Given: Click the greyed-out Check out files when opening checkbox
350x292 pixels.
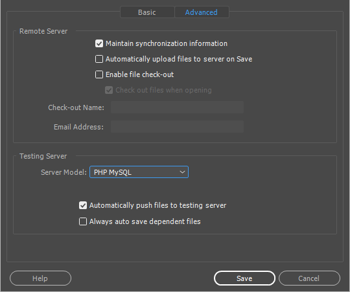Looking at the screenshot, I should pyautogui.click(x=109, y=90).
